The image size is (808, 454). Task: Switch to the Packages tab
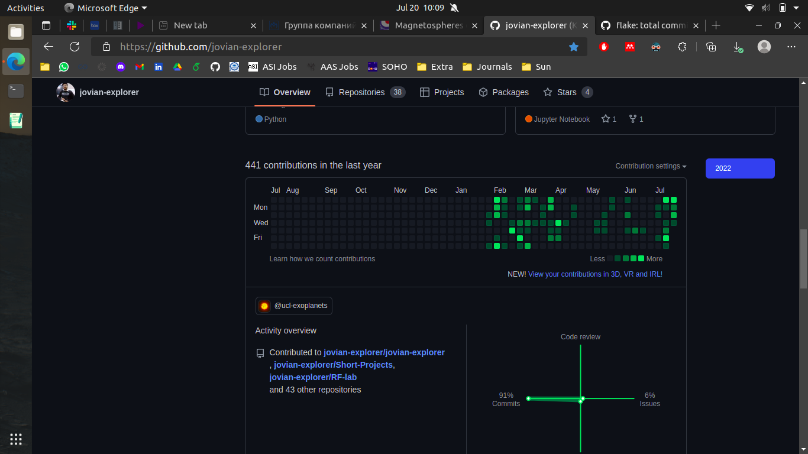coord(503,92)
